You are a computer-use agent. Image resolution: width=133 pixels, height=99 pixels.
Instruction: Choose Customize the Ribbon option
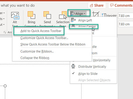[x=52, y=51]
